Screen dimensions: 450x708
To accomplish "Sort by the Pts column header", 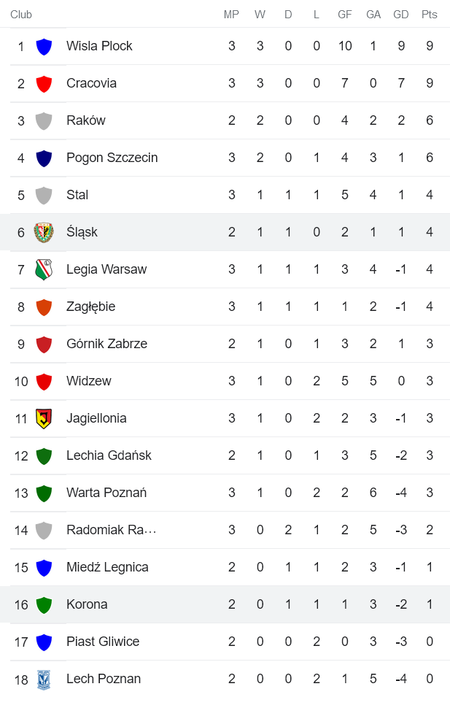I will click(x=430, y=14).
